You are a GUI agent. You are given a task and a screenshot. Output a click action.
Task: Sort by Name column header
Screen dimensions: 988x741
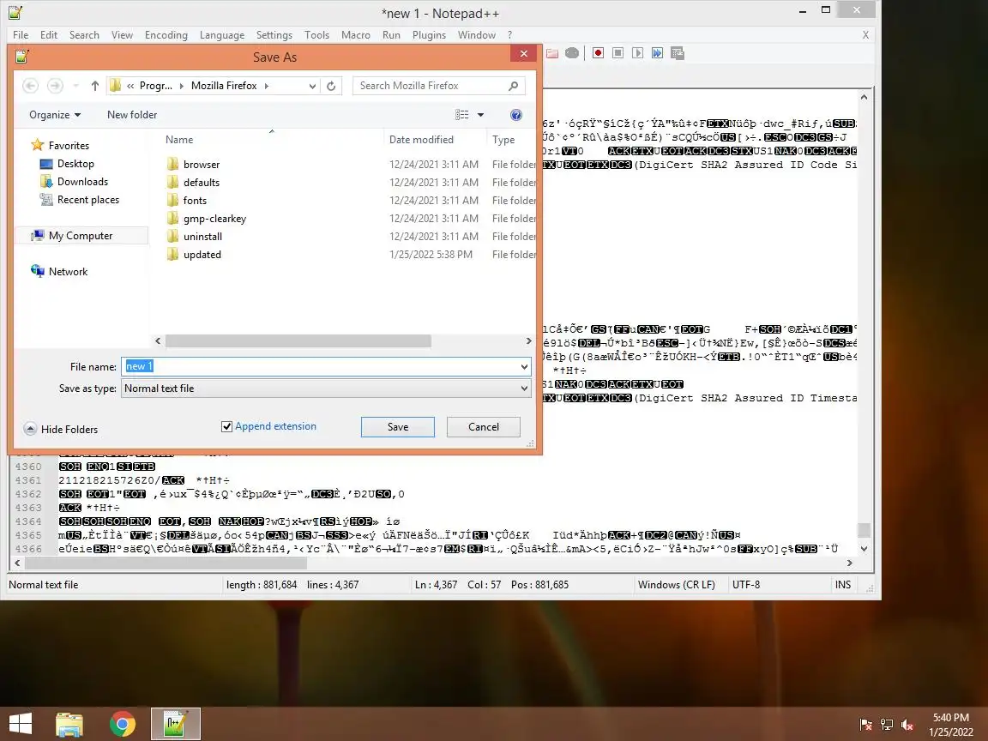tap(179, 140)
